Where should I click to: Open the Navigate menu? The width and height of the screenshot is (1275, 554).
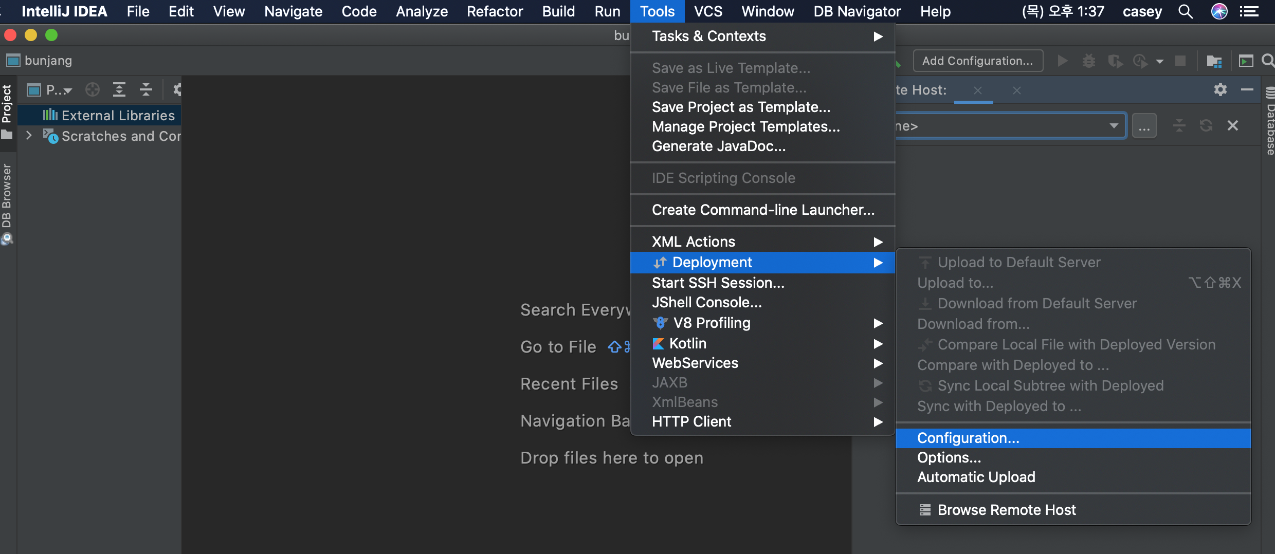point(293,11)
